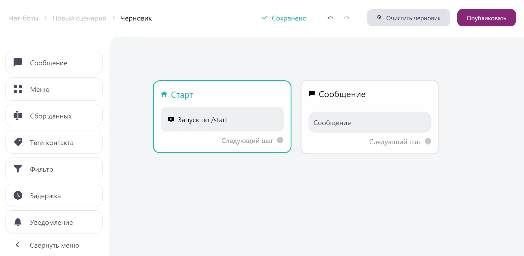Open the Чат-боты breadcrumb link

(x=24, y=18)
